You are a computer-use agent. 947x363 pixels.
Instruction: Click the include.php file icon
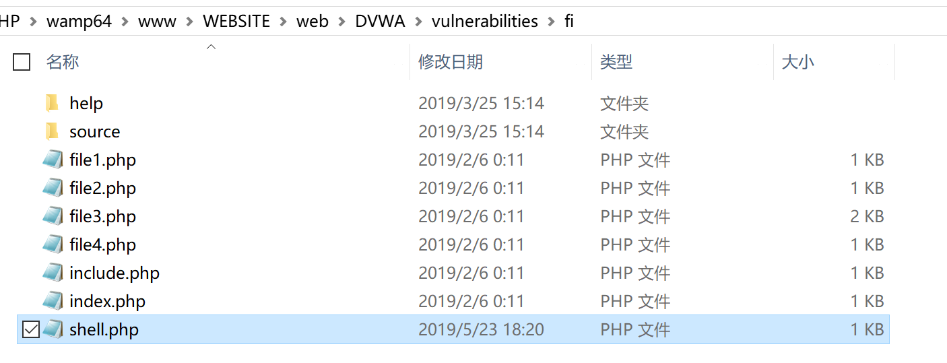click(x=53, y=273)
